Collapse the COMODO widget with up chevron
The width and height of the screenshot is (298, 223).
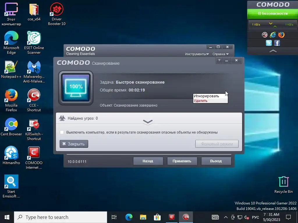coord(273,51)
